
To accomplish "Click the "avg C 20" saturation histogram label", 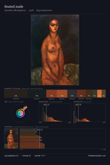I will pos(78,105).
